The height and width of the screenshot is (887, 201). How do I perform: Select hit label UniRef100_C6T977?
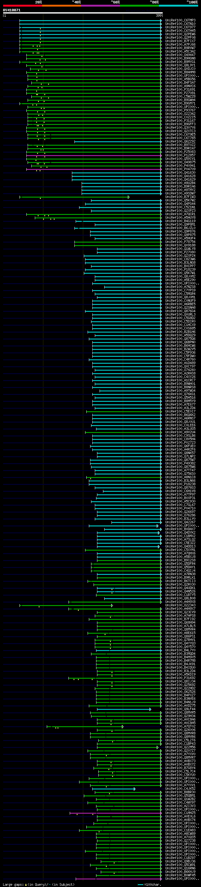(x=180, y=27)
